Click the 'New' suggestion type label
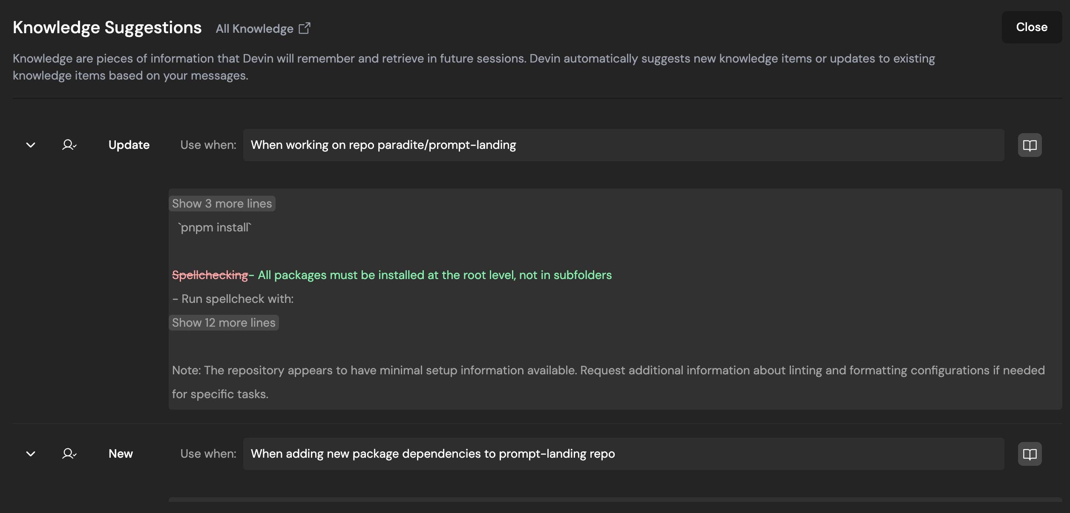1070x513 pixels. (x=121, y=454)
